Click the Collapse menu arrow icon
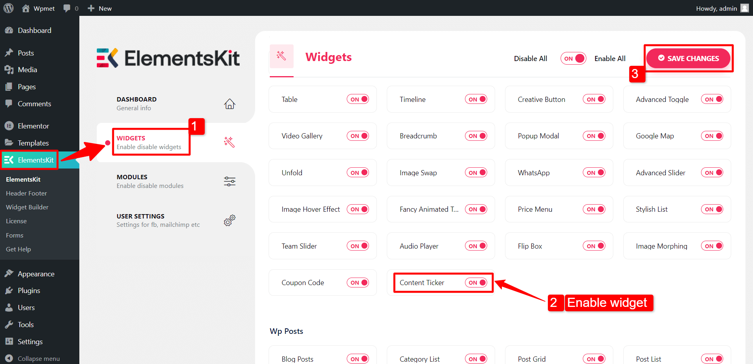The width and height of the screenshot is (753, 364). pyautogui.click(x=9, y=358)
